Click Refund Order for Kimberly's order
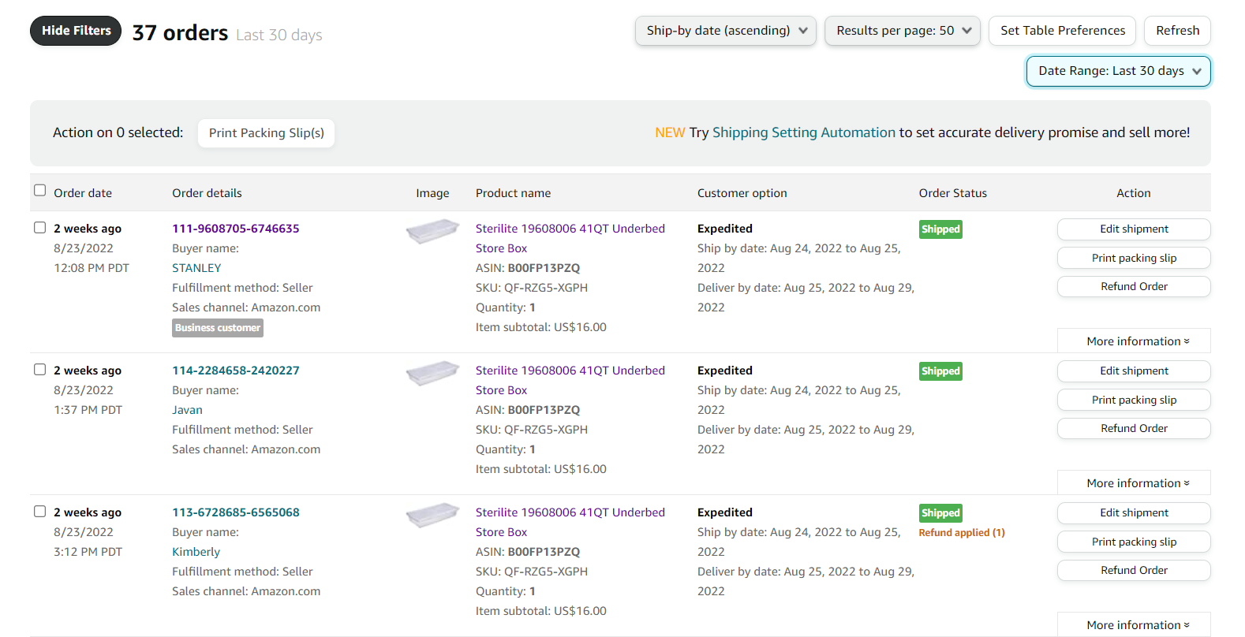 (1133, 570)
